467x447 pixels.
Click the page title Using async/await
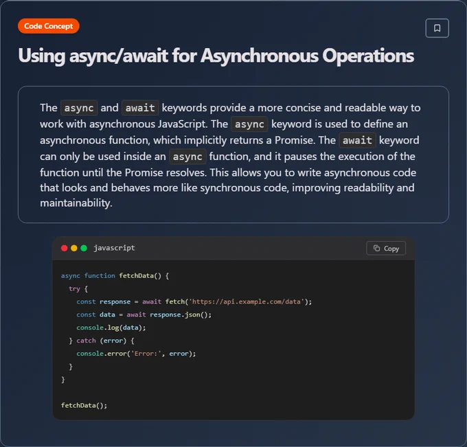tap(216, 56)
